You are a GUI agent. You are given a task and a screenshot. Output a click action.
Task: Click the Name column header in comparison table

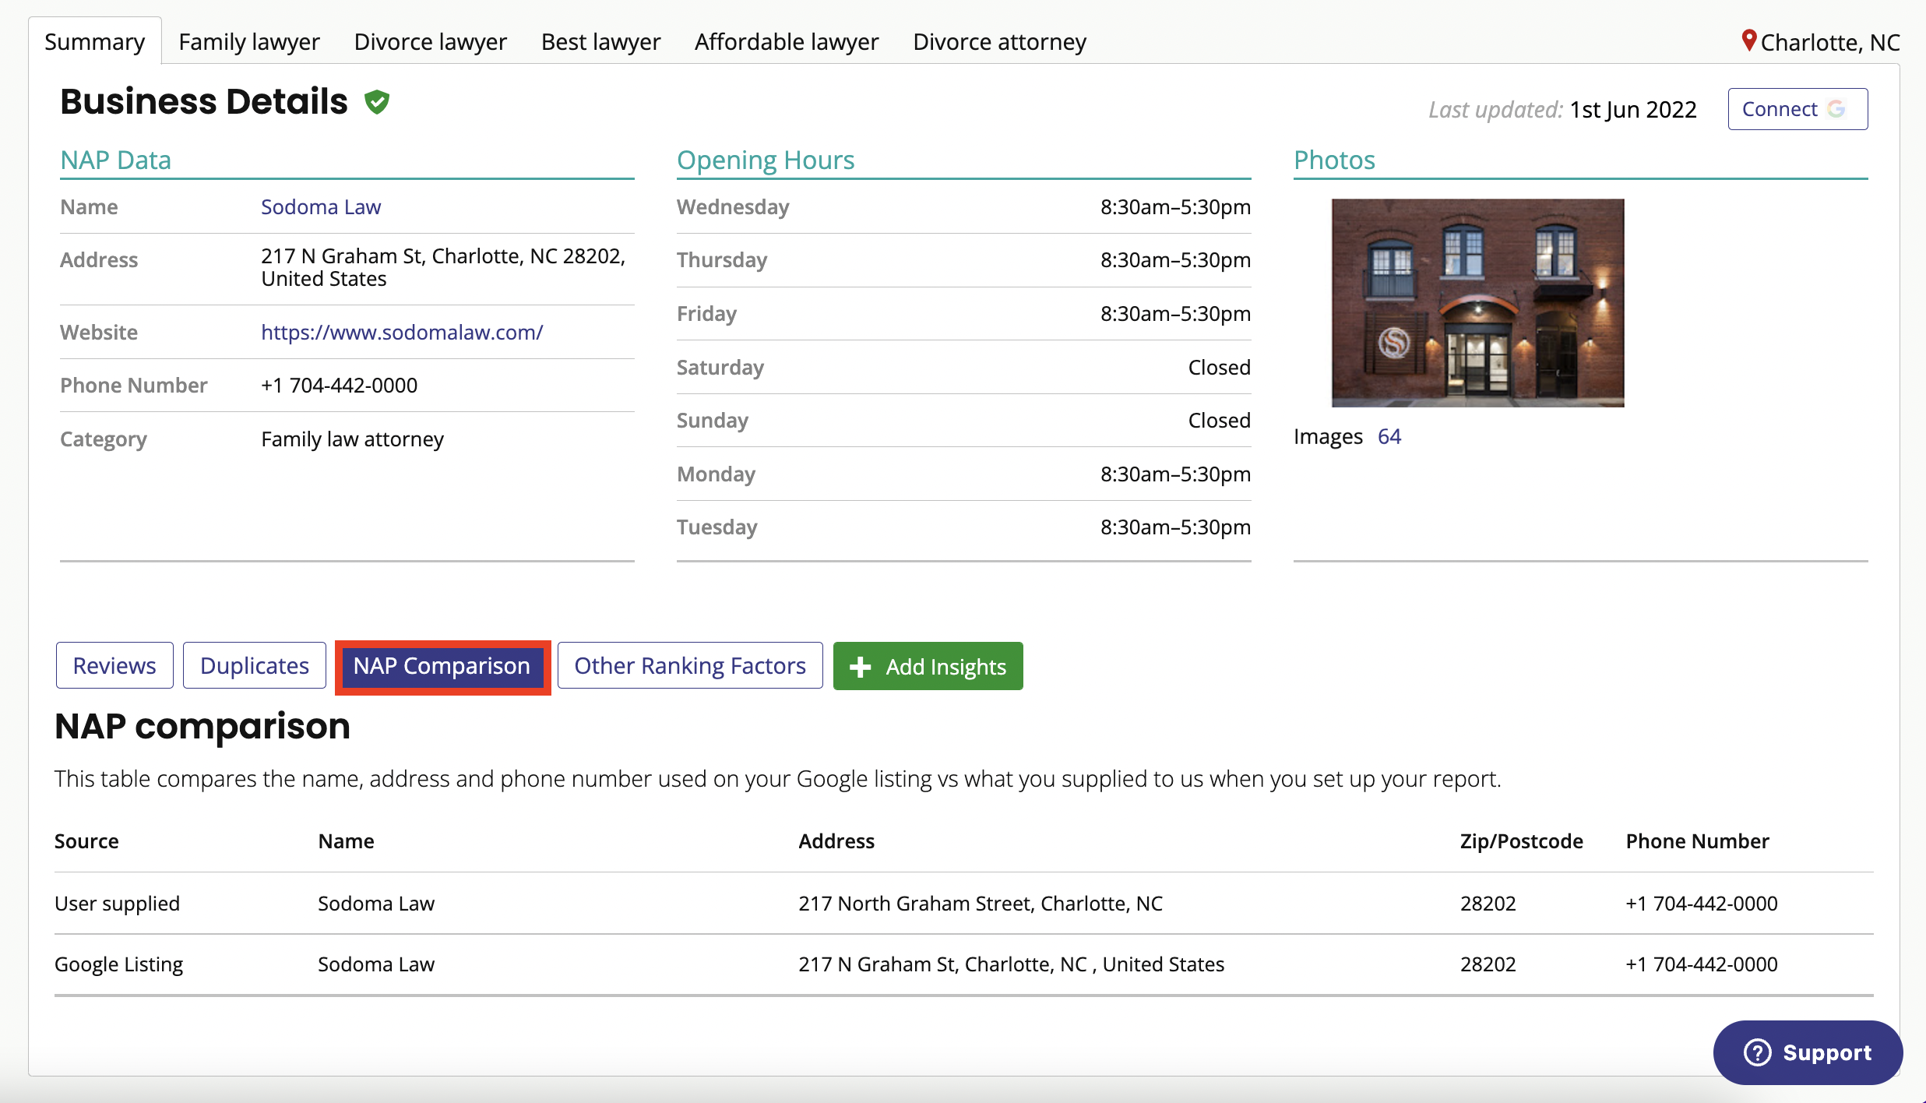pyautogui.click(x=346, y=841)
